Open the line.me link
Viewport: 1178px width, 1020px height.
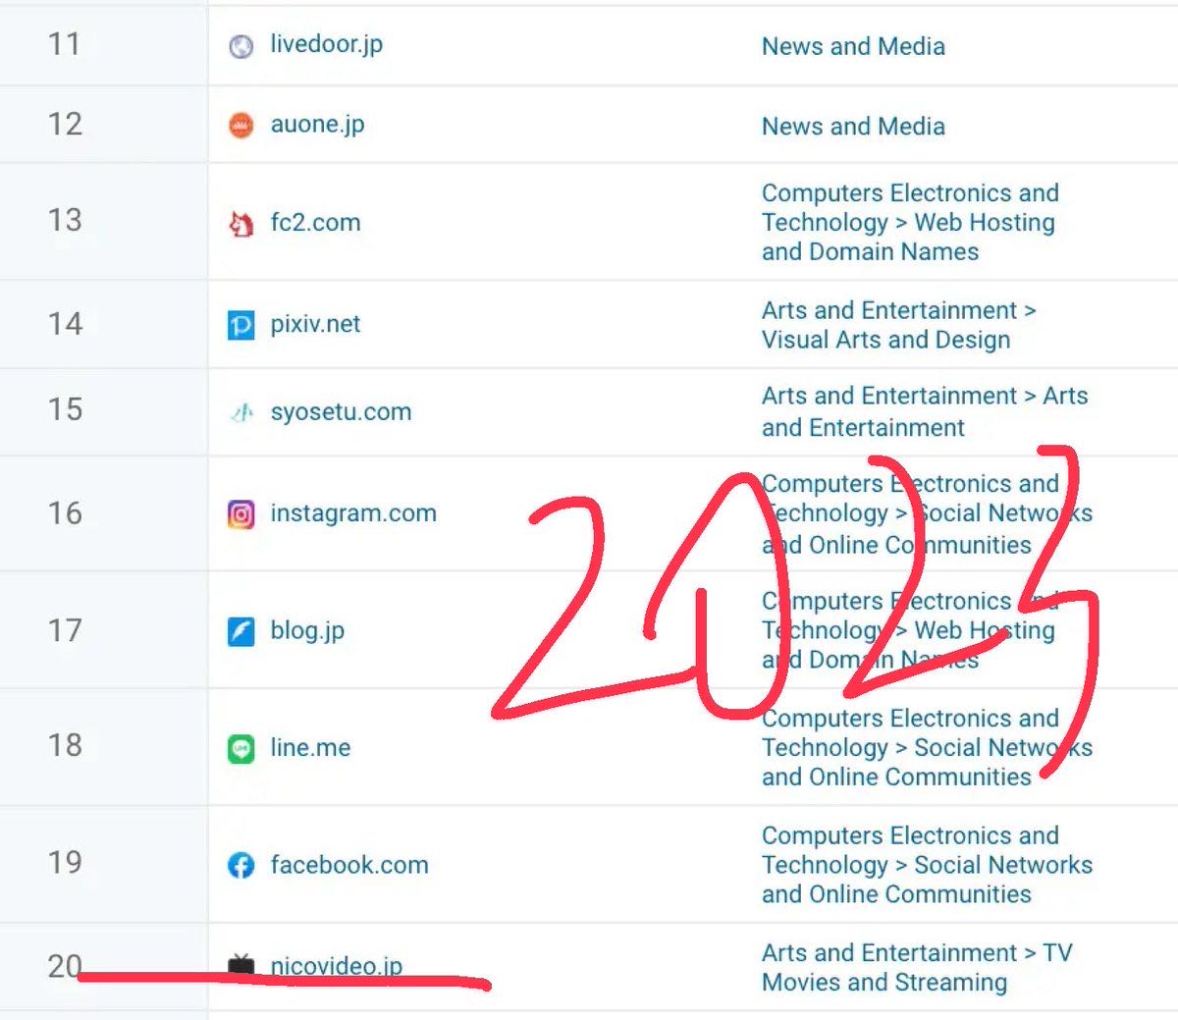(310, 748)
